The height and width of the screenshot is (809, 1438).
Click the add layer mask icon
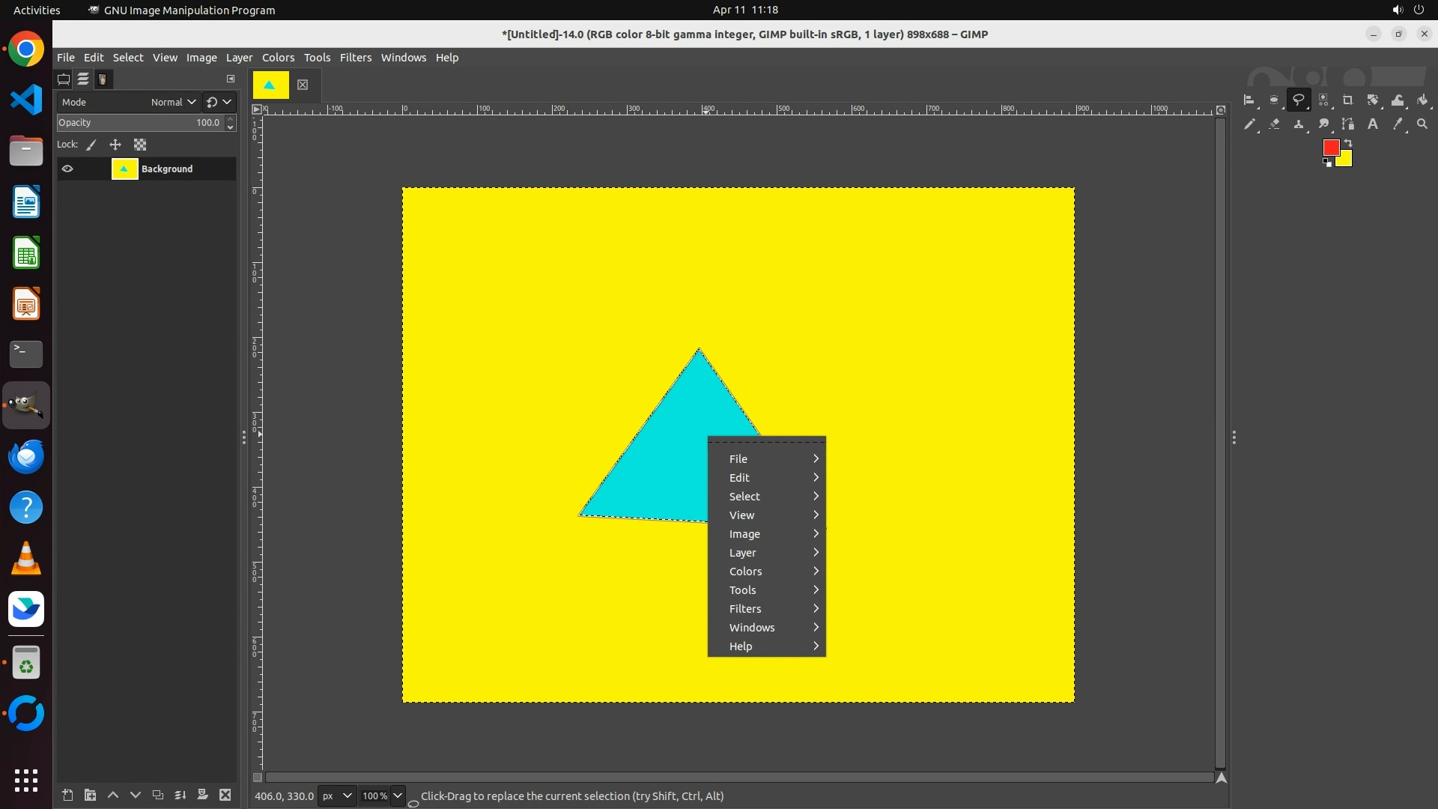202,795
